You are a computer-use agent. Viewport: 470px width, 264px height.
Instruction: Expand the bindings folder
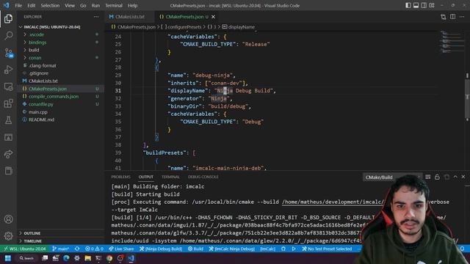tap(37, 43)
